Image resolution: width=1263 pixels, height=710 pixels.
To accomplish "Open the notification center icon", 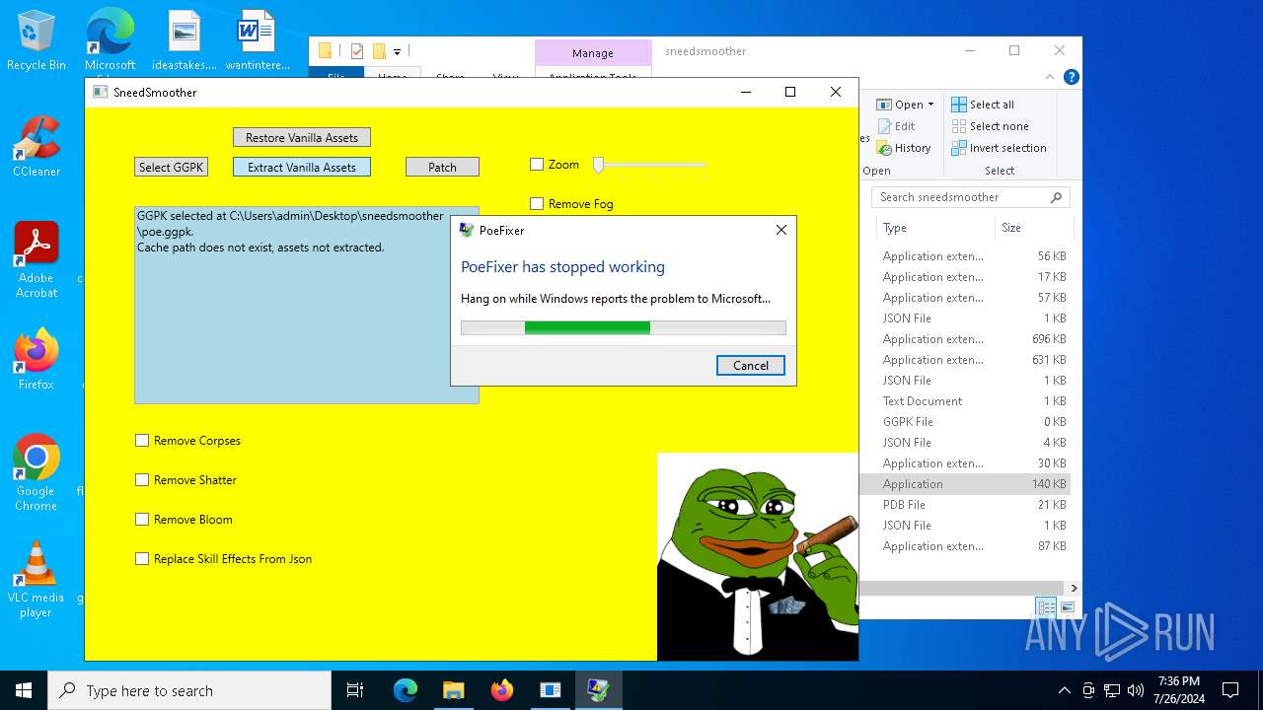I will point(1230,690).
